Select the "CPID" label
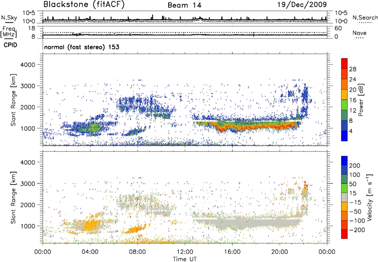This screenshot has width=378, height=262. pyautogui.click(x=10, y=45)
